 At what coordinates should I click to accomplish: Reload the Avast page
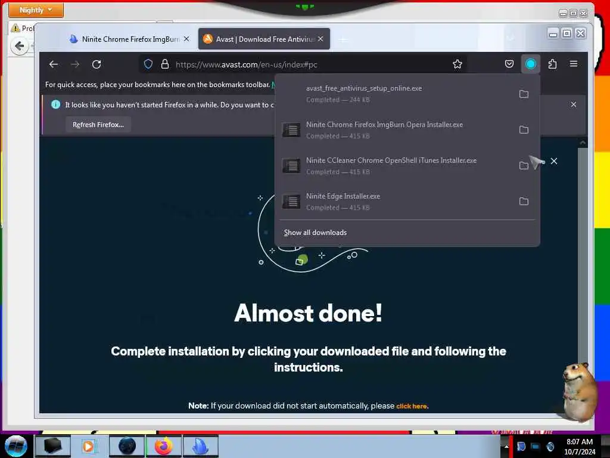click(x=97, y=64)
